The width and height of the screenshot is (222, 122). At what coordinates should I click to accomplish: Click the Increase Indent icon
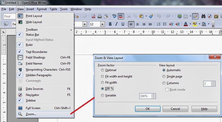point(178,24)
